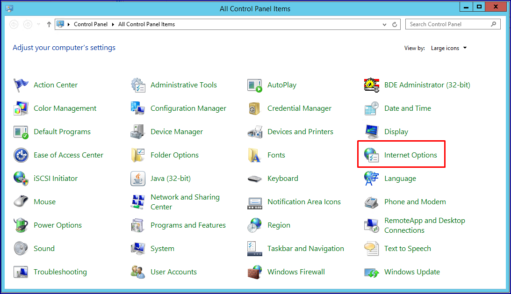Click the 'View by:' label
The height and width of the screenshot is (294, 511).
415,48
